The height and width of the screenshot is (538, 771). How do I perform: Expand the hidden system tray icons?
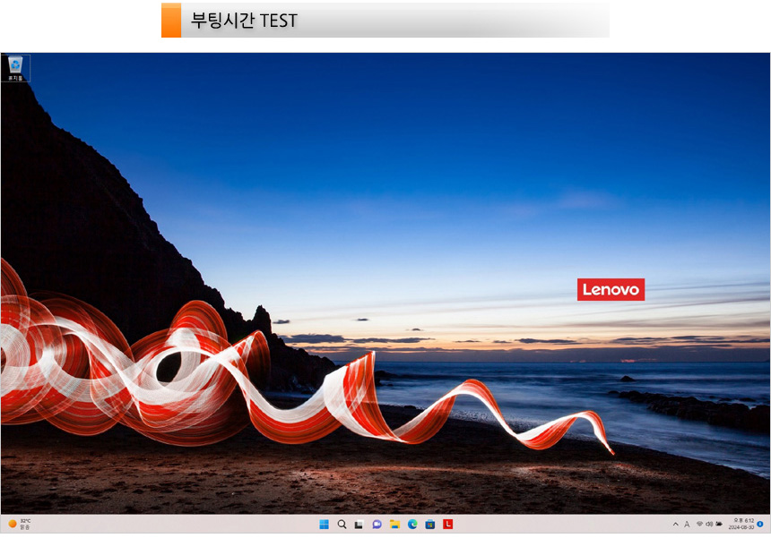click(675, 524)
